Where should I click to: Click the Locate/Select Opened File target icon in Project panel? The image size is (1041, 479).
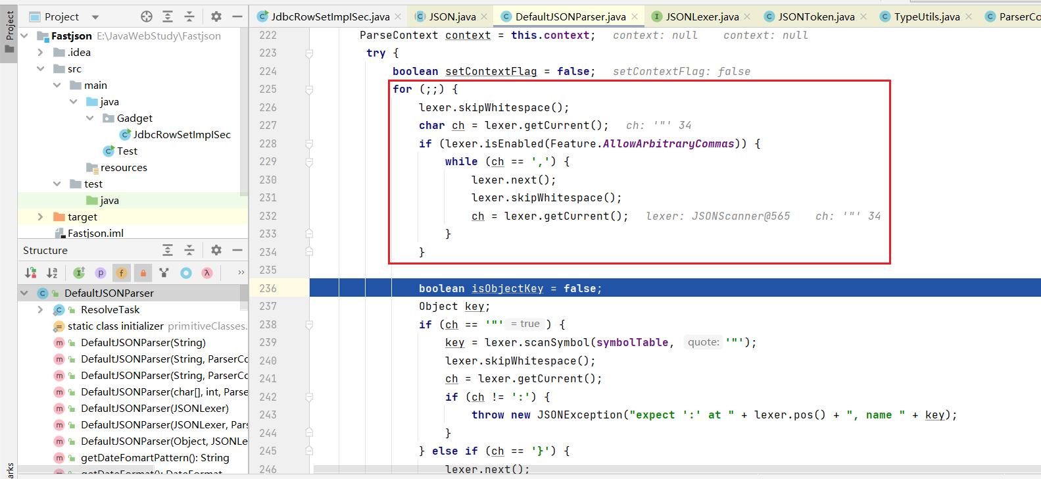(x=147, y=16)
